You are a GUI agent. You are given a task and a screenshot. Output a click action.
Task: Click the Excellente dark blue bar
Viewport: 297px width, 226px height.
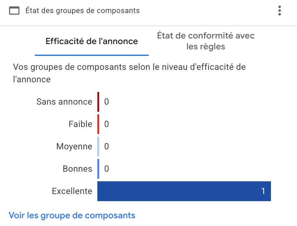coord(184,191)
